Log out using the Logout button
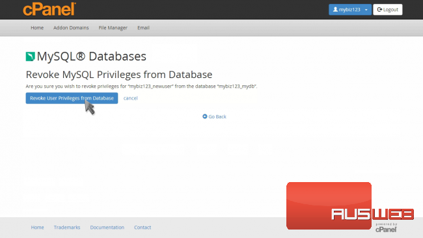The height and width of the screenshot is (238, 423). [388, 10]
